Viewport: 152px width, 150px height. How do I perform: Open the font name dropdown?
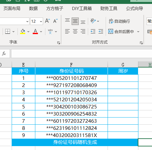point(28,21)
